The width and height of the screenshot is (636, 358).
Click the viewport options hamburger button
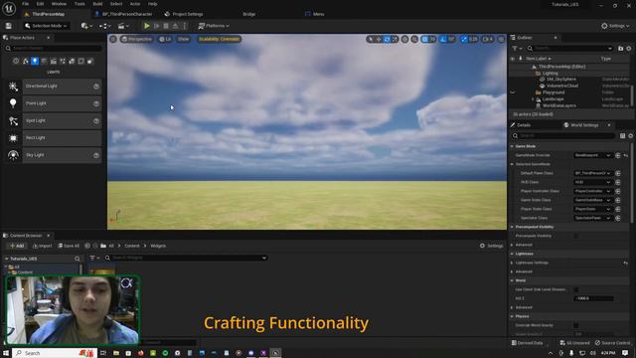tap(113, 39)
